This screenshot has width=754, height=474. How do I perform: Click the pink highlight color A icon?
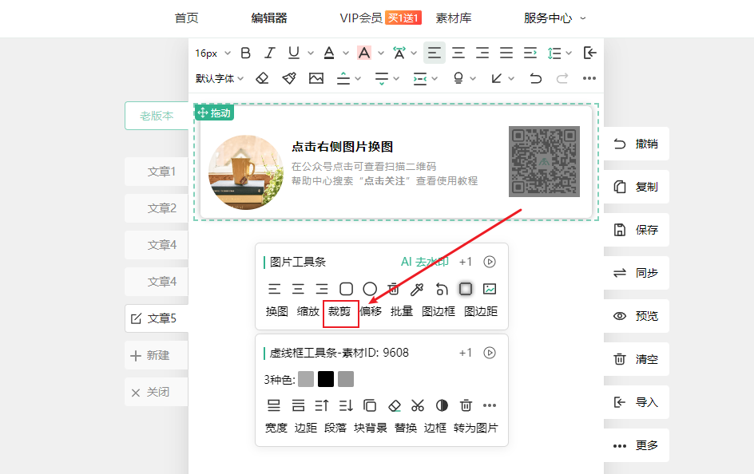(364, 53)
